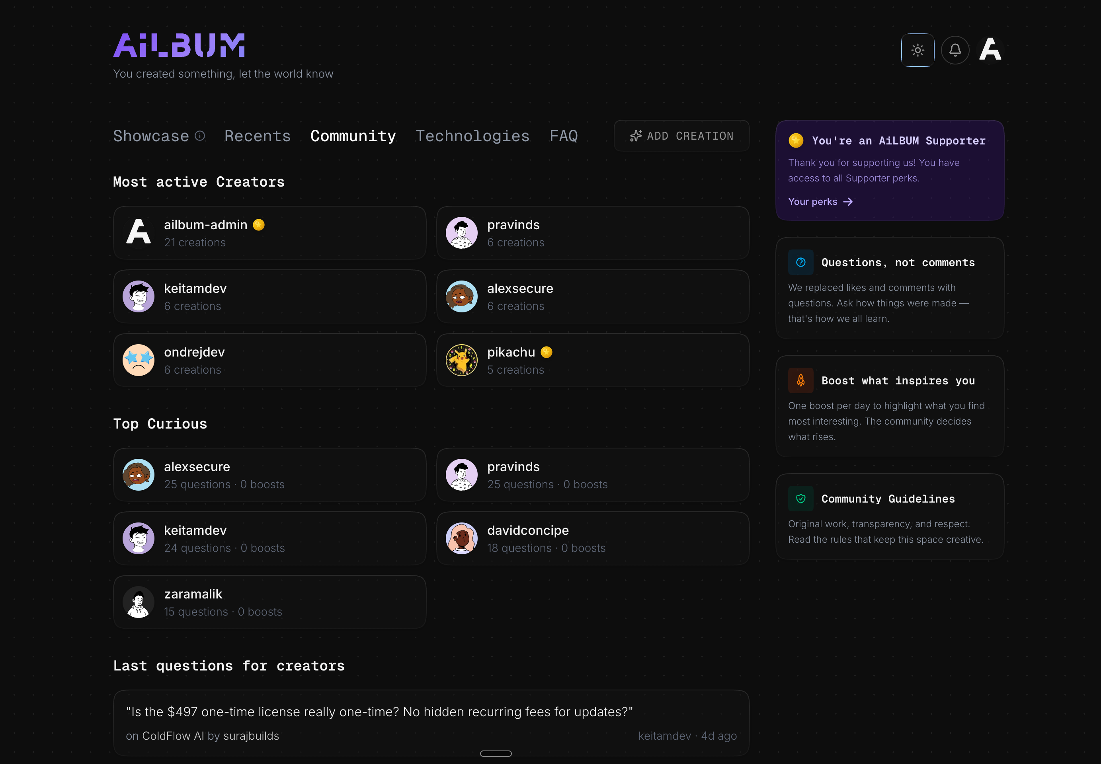Click the shield icon in Community Guidelines

[x=801, y=499]
